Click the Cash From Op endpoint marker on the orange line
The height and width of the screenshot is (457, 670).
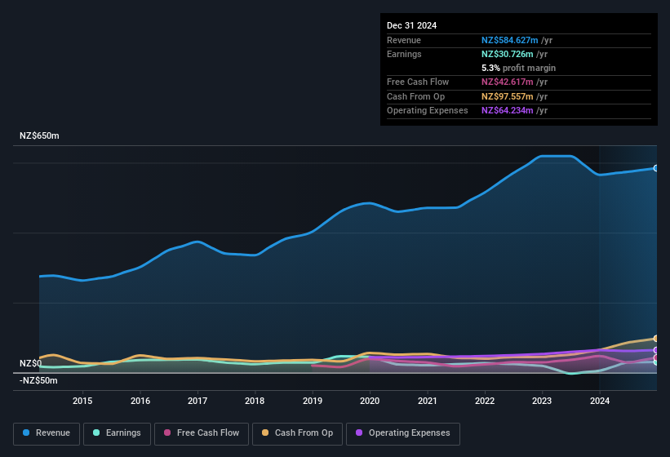coord(656,339)
